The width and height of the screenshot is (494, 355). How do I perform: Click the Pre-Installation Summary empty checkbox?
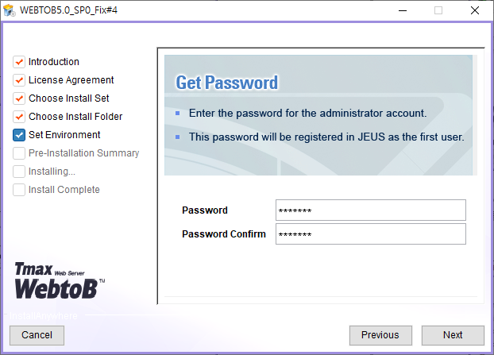tap(19, 153)
